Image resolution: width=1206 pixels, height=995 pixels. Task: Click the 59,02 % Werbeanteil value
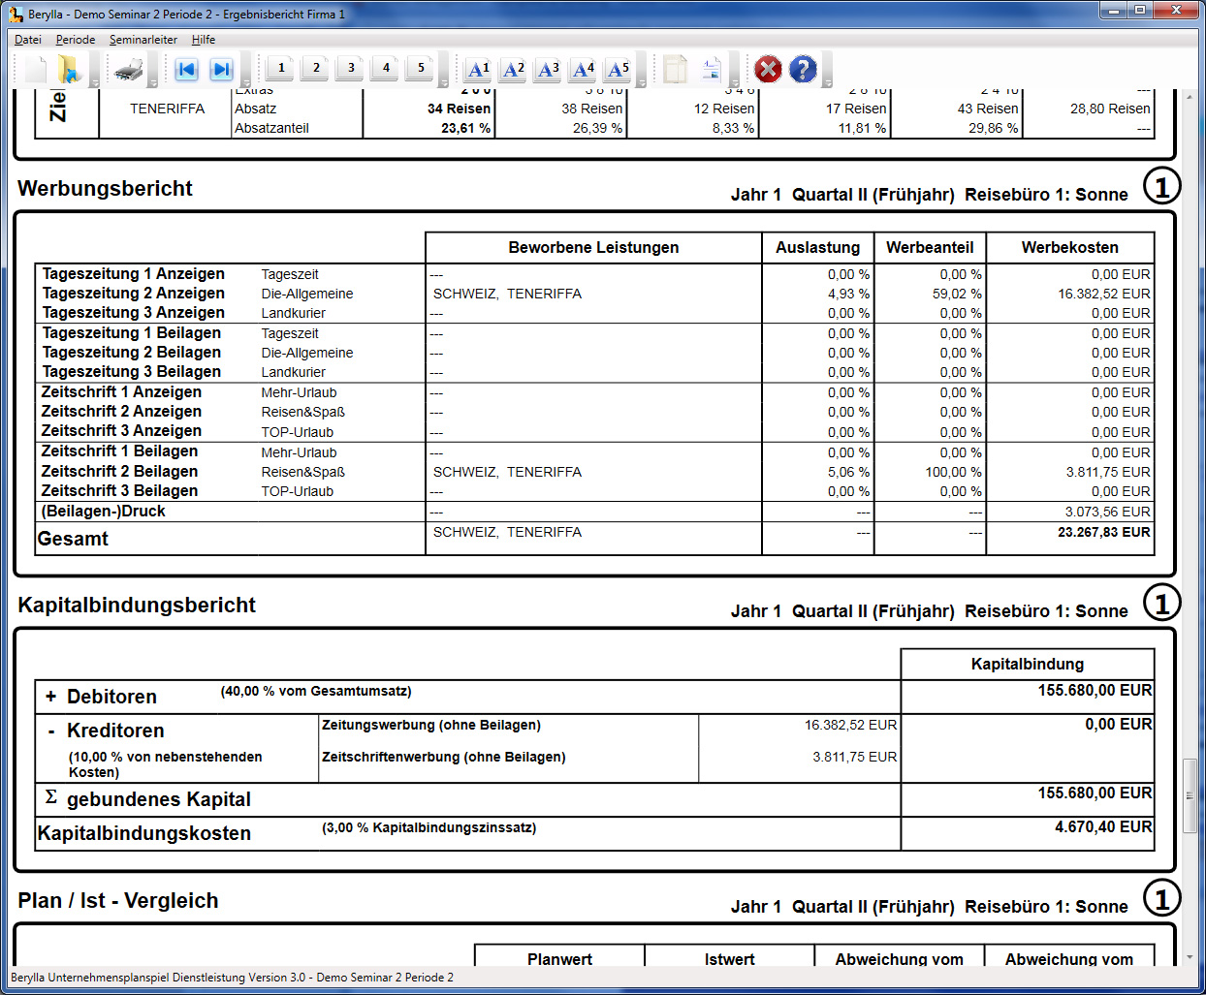957,294
